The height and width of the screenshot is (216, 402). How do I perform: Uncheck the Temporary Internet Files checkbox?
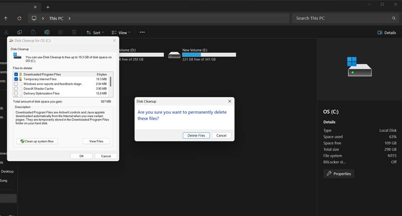(x=16, y=79)
